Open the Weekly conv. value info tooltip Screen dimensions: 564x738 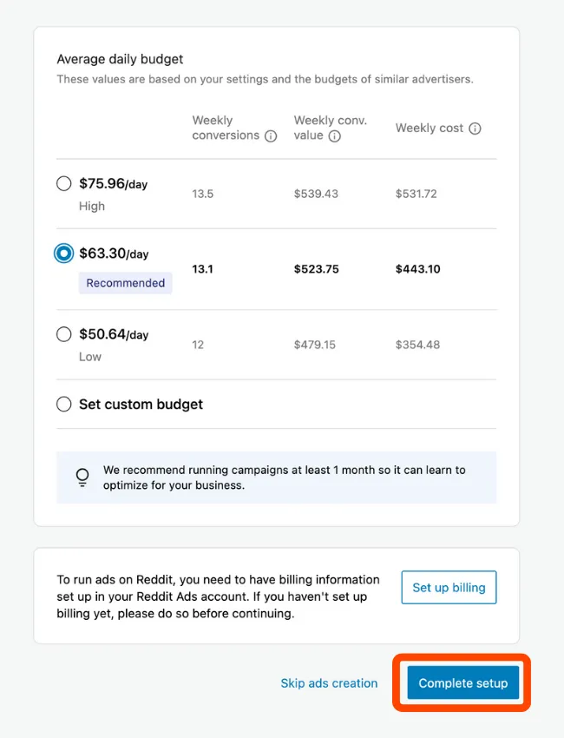(x=334, y=137)
